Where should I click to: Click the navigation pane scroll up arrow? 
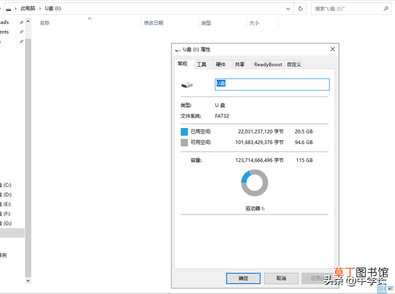(x=28, y=22)
